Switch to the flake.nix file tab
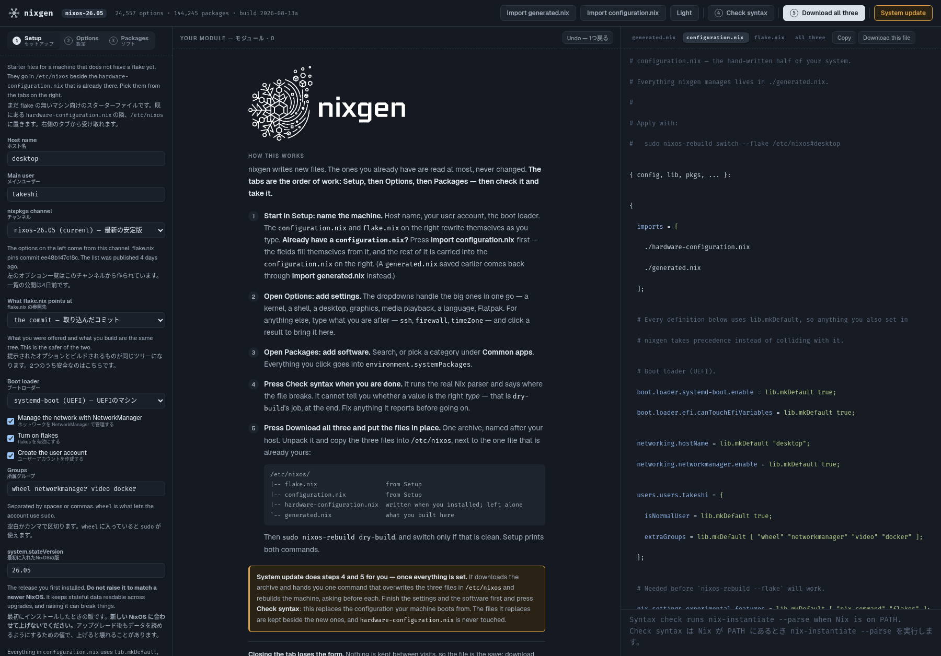The image size is (941, 656). (769, 38)
